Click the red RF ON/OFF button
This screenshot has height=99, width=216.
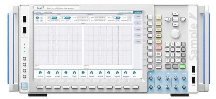point(158,48)
